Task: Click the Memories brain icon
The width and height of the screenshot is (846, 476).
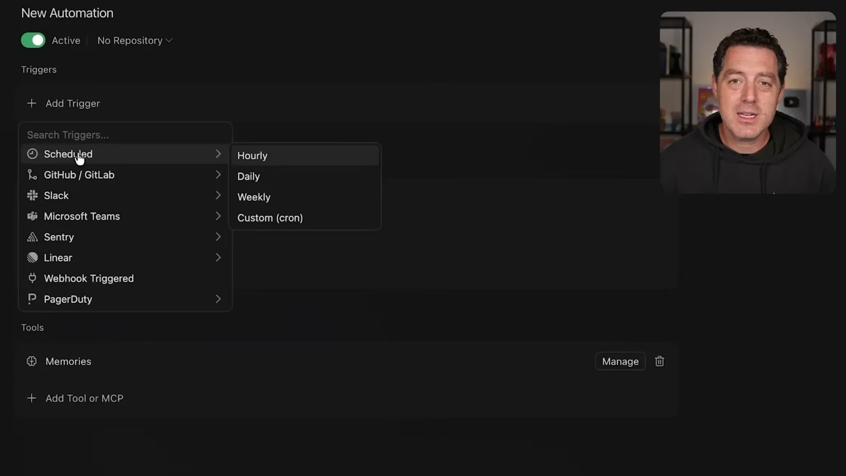Action: (x=32, y=361)
